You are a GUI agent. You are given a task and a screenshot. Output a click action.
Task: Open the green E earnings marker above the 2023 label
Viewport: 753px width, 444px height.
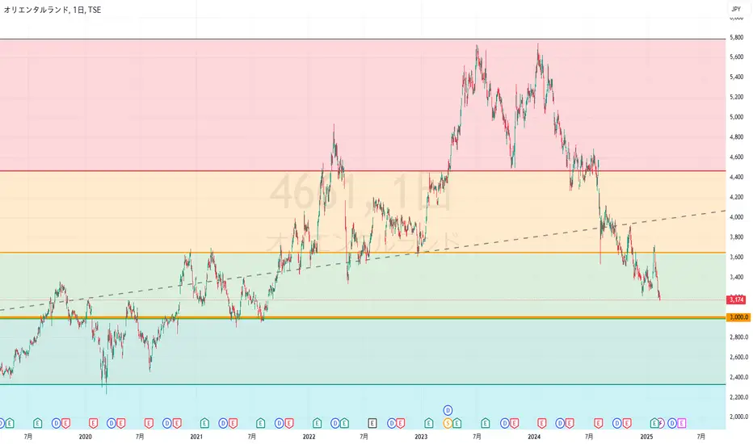pos(429,423)
